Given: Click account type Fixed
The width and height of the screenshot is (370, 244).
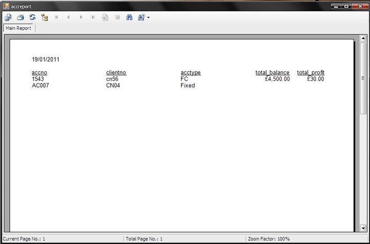Looking at the screenshot, I should 188,86.
